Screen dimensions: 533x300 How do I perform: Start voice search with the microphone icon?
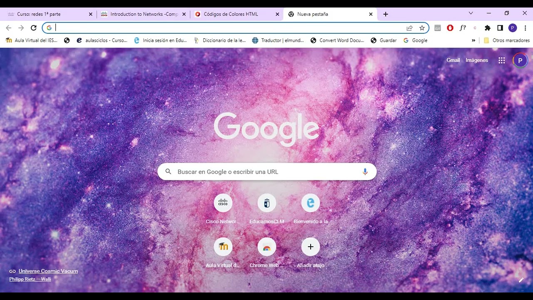[365, 172]
